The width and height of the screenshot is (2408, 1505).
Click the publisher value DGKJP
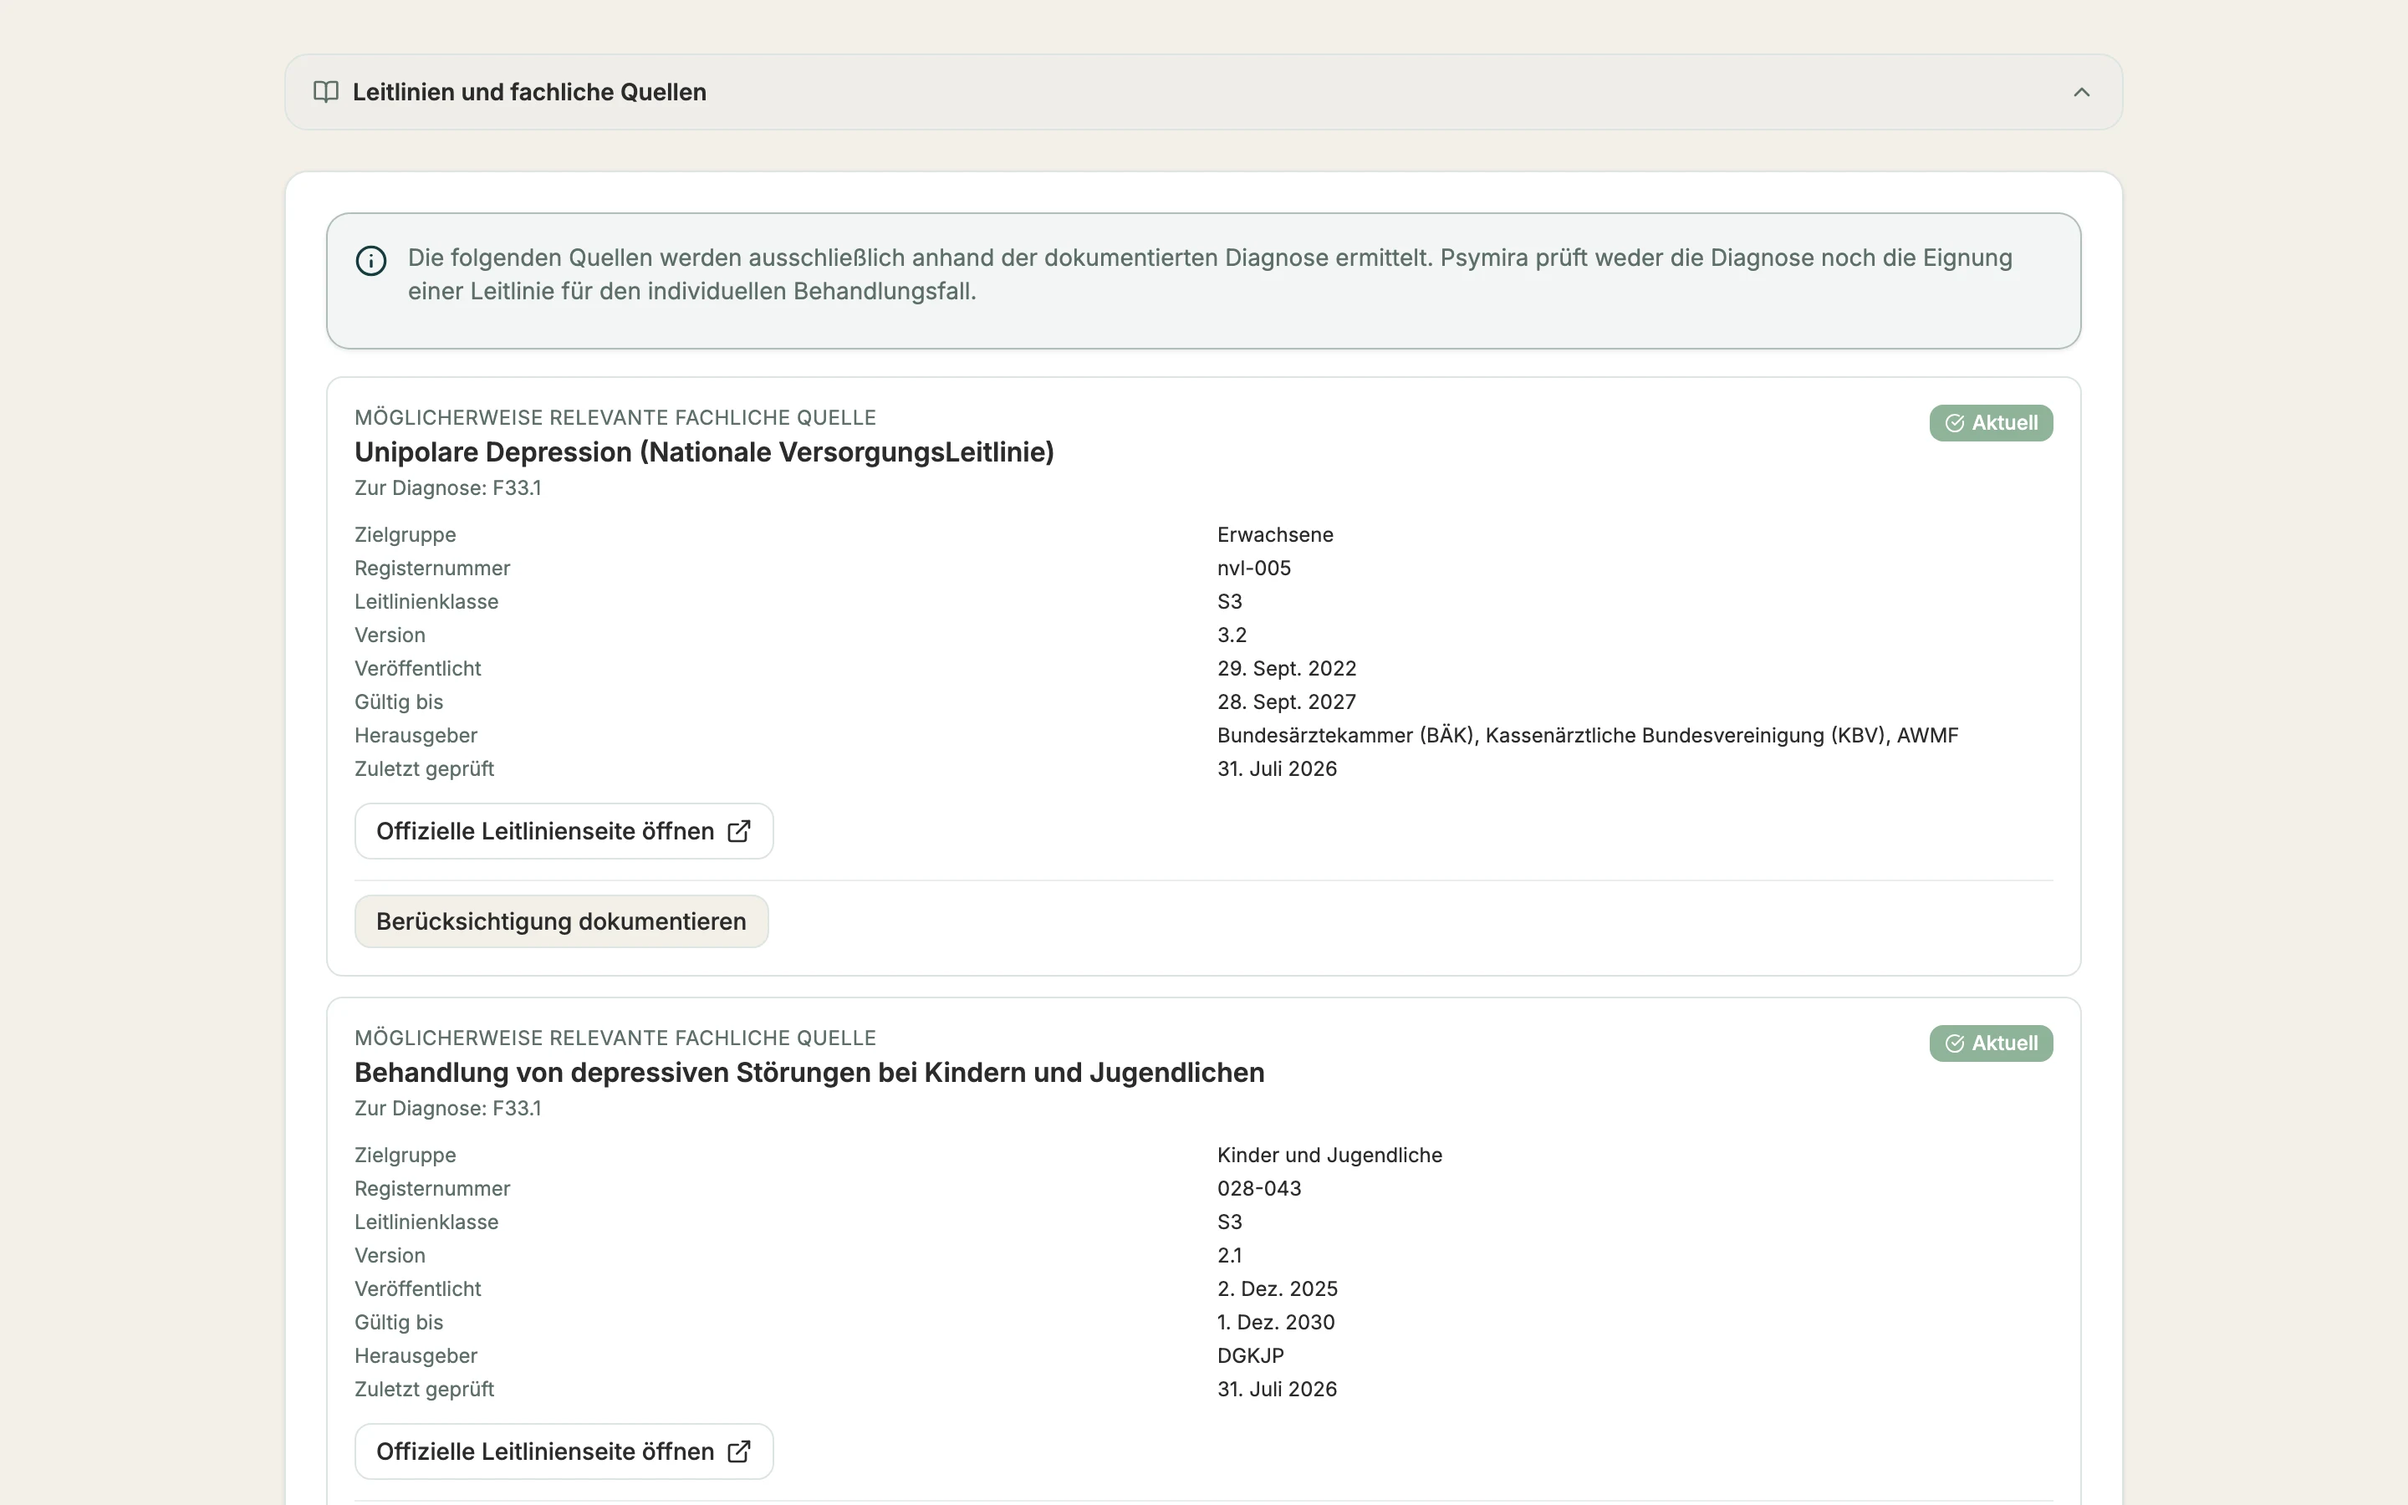[x=1251, y=1355]
